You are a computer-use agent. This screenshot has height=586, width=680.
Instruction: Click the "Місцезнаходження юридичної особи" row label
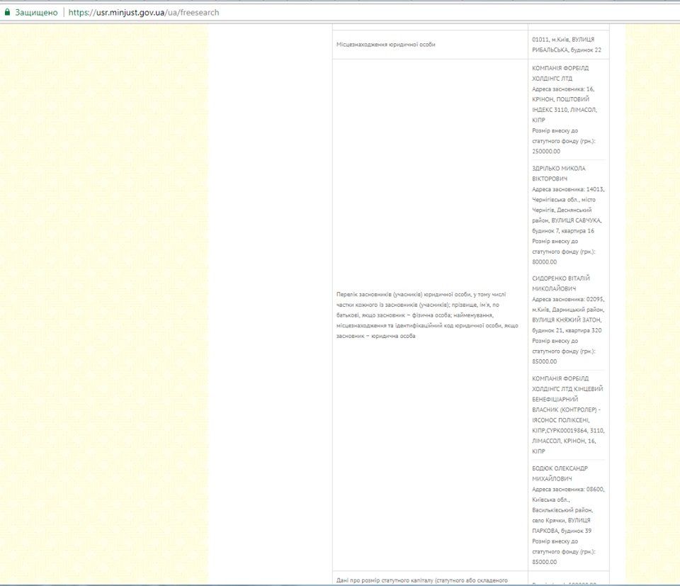point(386,45)
